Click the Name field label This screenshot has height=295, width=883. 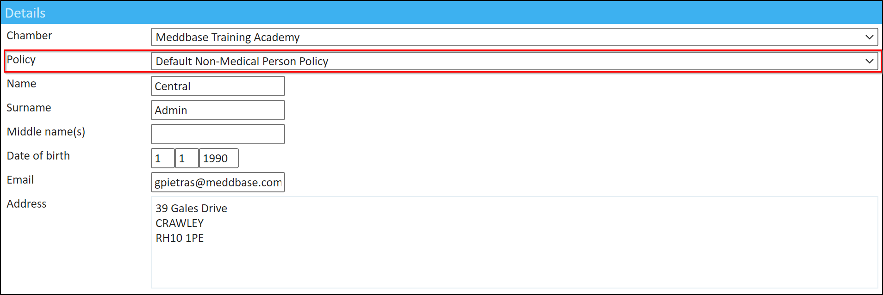[21, 84]
